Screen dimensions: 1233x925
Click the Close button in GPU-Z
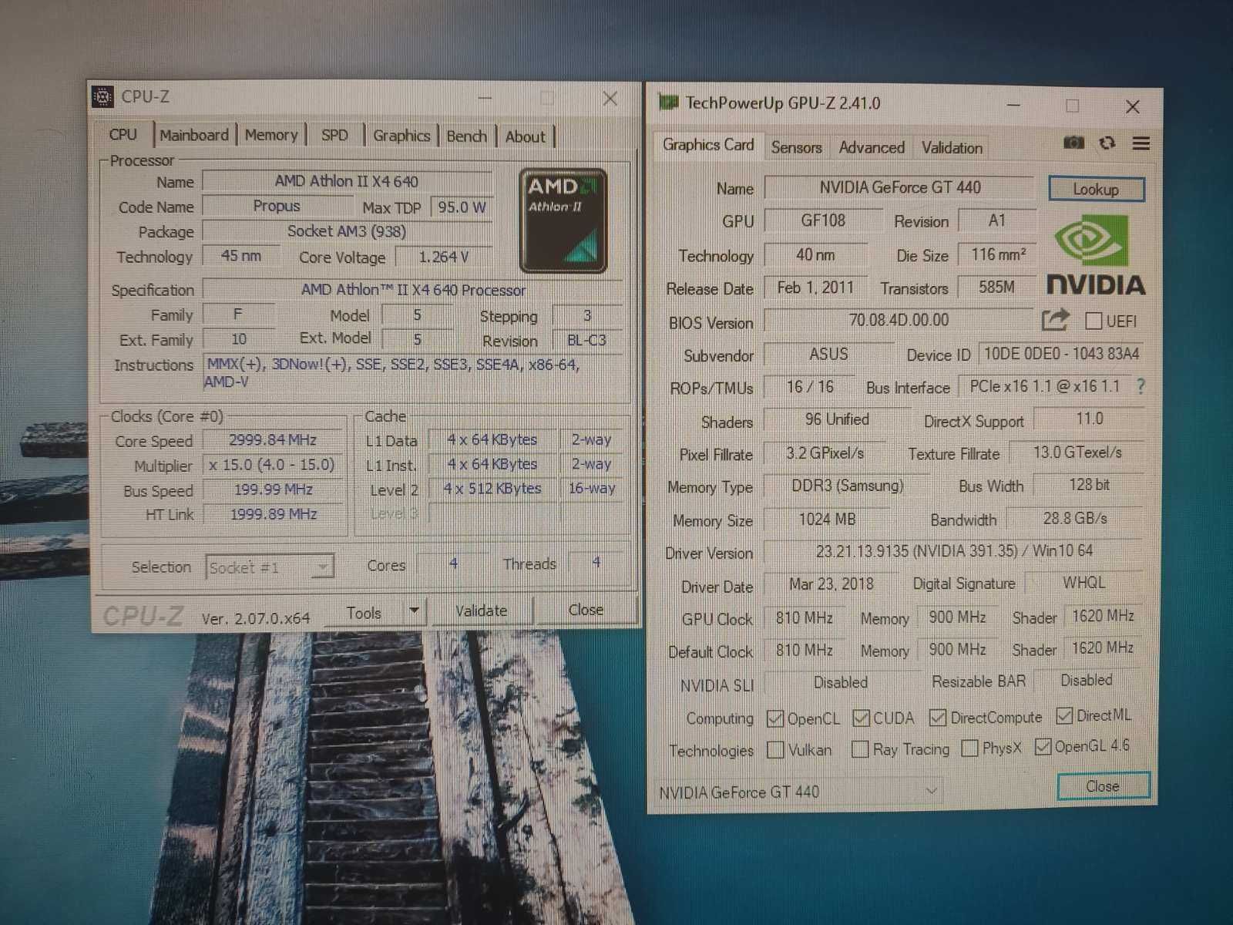click(1103, 786)
